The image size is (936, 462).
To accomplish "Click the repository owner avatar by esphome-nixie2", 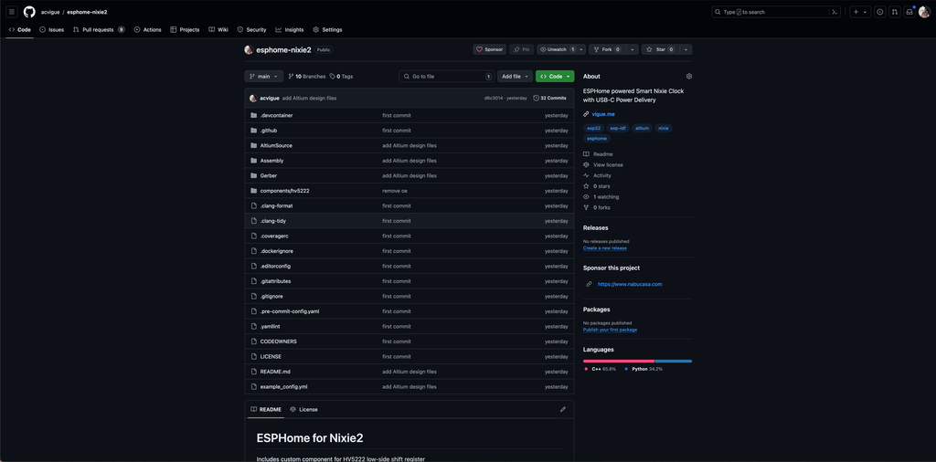I will [249, 50].
